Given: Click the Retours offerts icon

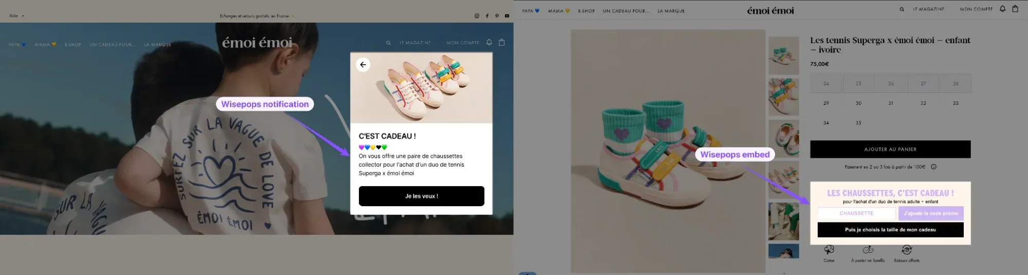Looking at the screenshot, I should (x=907, y=250).
